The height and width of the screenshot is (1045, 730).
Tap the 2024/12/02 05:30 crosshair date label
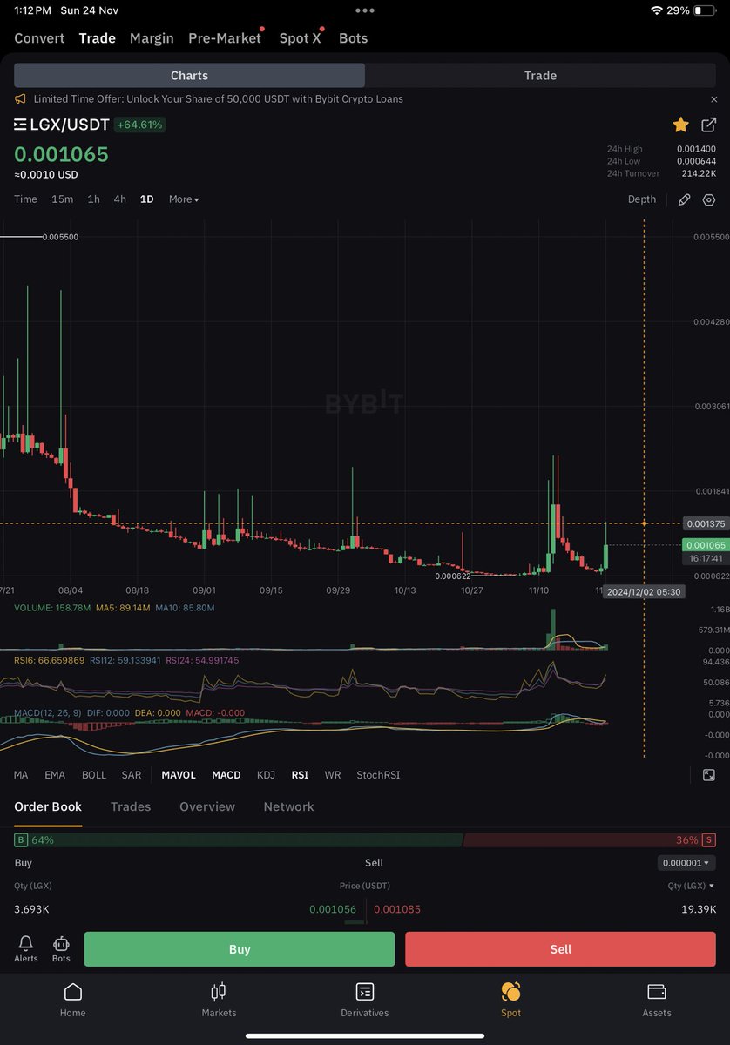click(644, 591)
